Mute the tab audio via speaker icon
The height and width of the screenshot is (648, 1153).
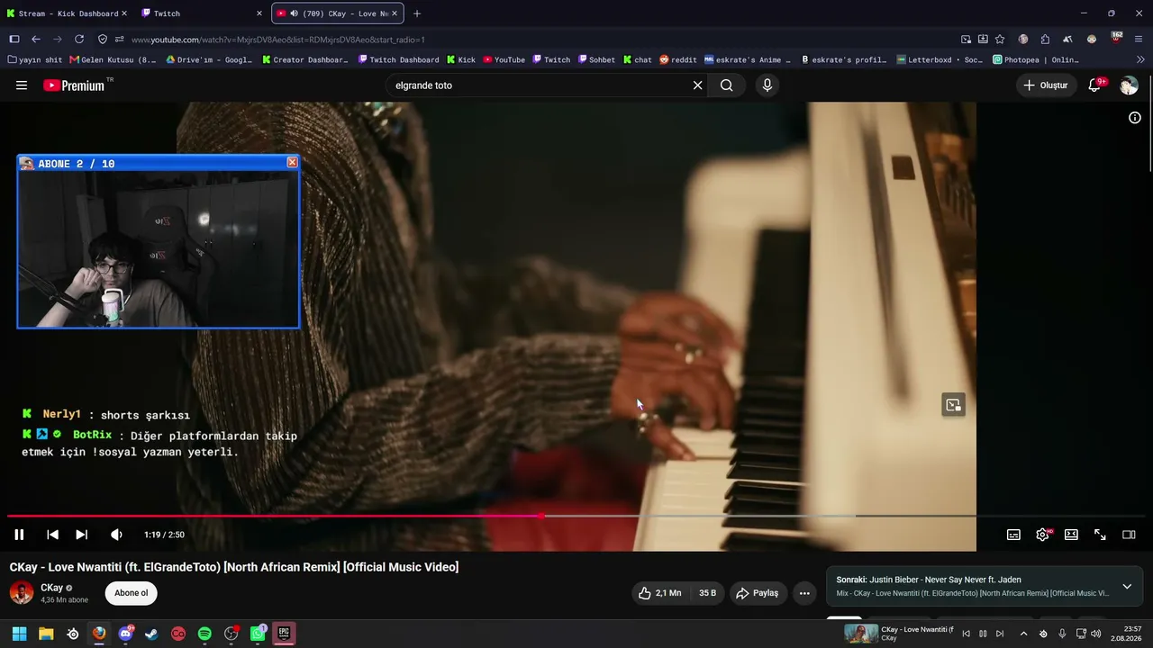click(295, 13)
